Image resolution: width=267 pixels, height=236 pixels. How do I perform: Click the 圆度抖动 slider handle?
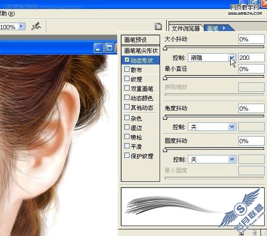pyautogui.click(x=165, y=150)
